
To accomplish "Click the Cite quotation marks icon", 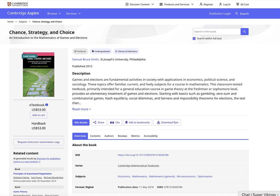I will [112, 122].
